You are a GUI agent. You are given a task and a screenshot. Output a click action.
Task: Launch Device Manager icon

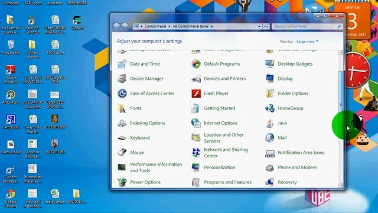pyautogui.click(x=122, y=79)
